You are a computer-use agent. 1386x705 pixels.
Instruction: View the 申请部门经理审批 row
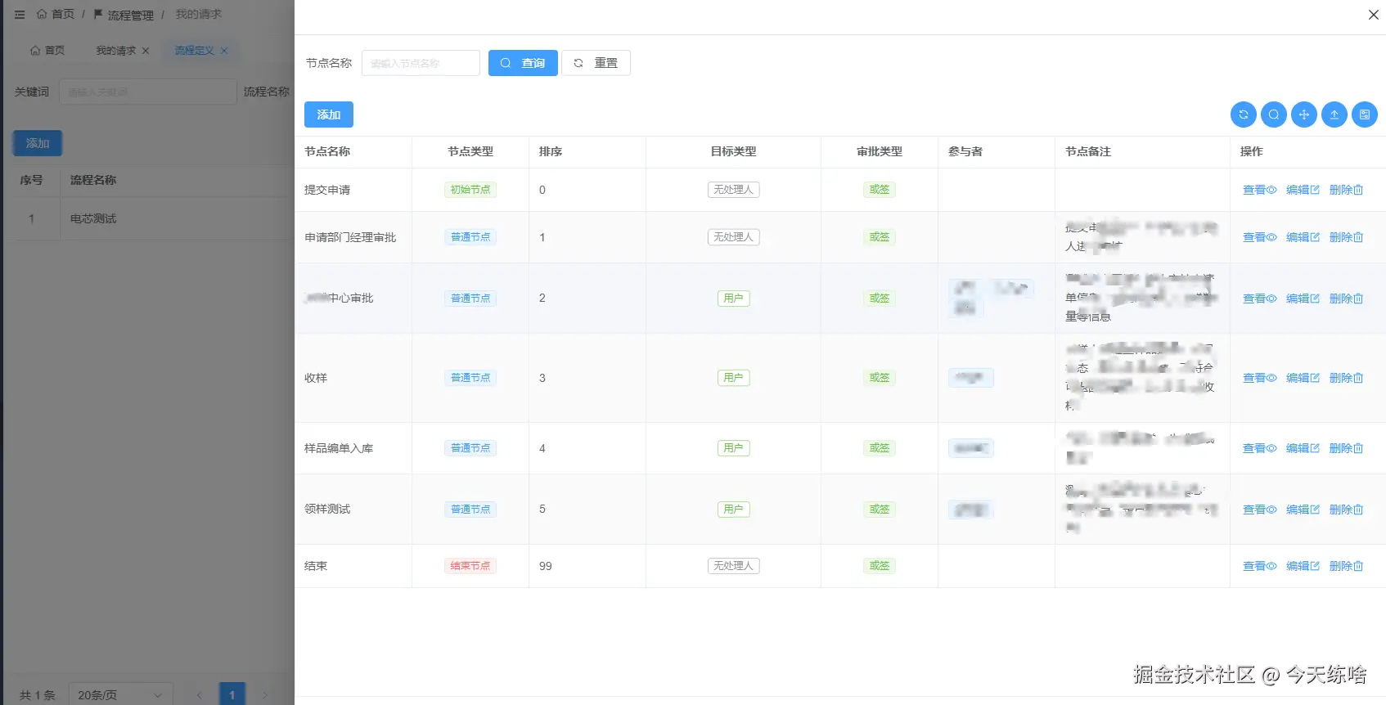pos(1259,237)
